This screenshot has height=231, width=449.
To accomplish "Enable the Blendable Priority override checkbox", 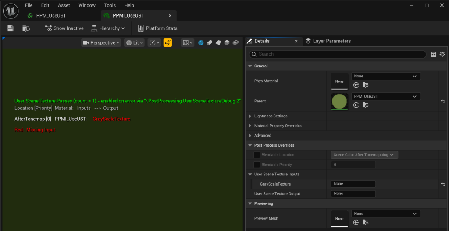I will [x=257, y=164].
